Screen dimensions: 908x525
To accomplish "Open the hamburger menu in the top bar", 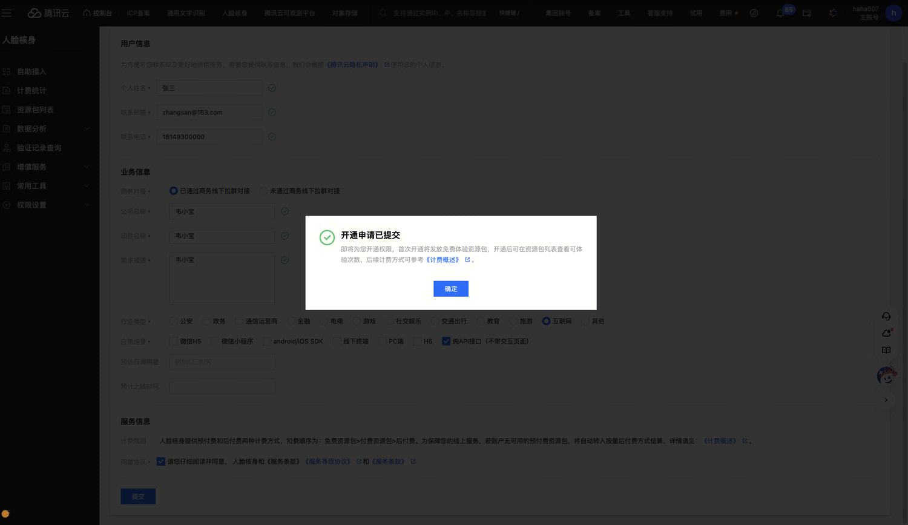I will [7, 13].
